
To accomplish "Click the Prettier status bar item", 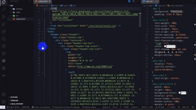I will pos(171,107).
